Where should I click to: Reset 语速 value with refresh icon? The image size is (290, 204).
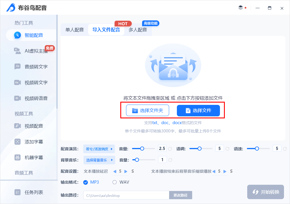tap(285, 149)
